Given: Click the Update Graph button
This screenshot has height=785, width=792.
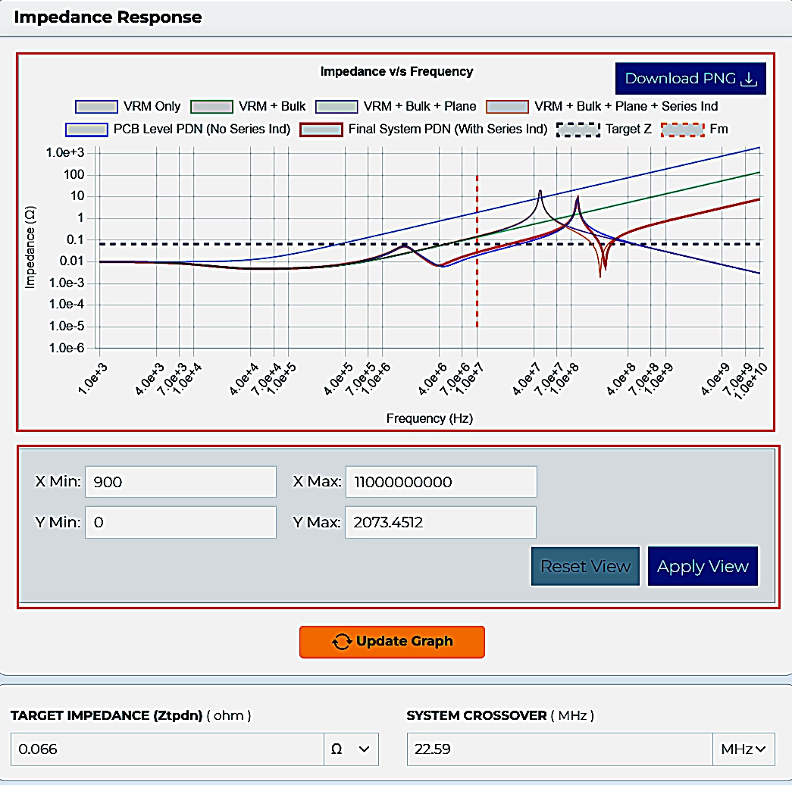Looking at the screenshot, I should tap(392, 642).
